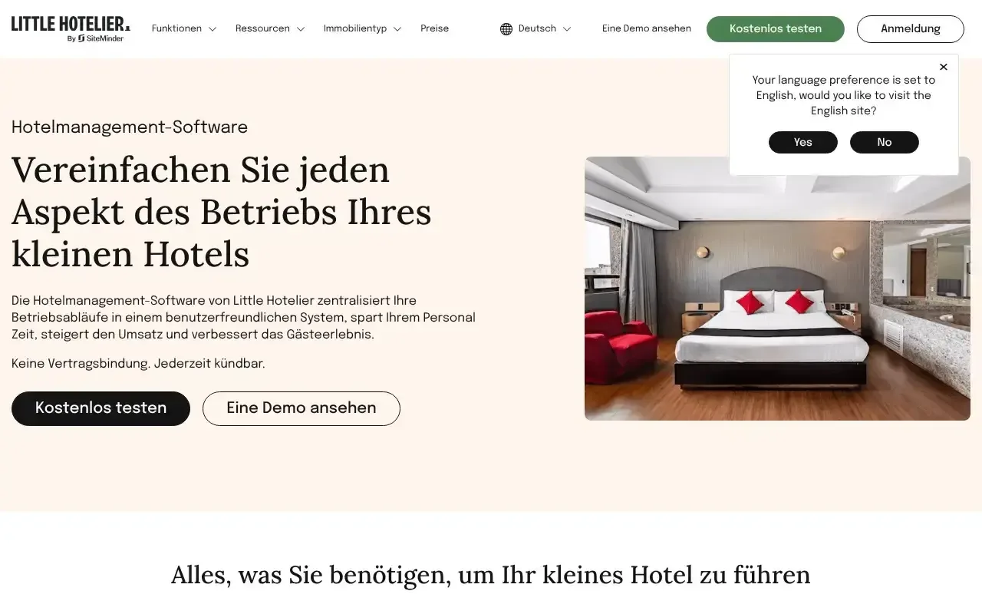Click the header Eine Demo ansehen link
The width and height of the screenshot is (982, 614).
coord(647,28)
